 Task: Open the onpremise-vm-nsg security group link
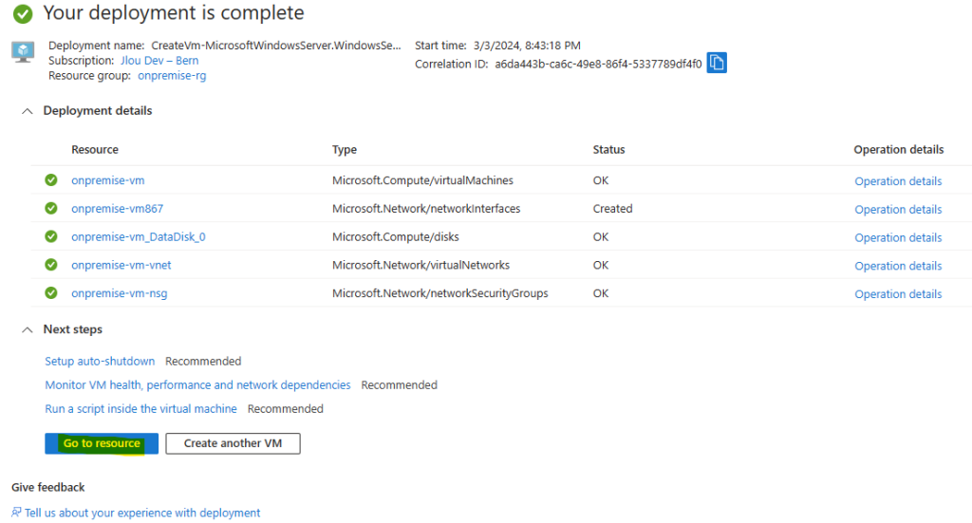[x=119, y=293]
